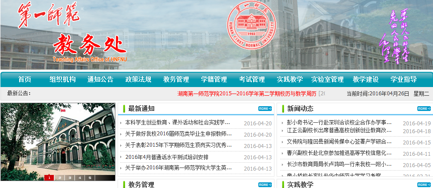Open the 组织机构 menu item

pyautogui.click(x=62, y=80)
